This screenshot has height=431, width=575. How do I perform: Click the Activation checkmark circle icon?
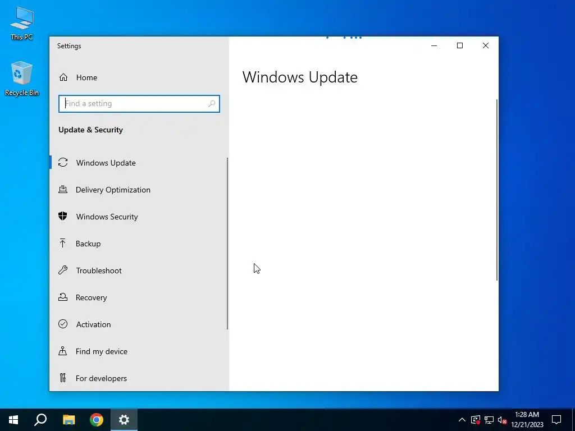click(x=63, y=324)
